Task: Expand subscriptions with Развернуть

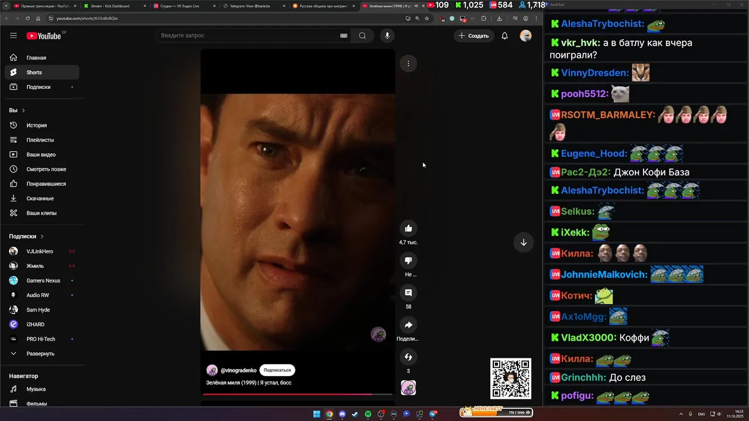Action: point(42,354)
